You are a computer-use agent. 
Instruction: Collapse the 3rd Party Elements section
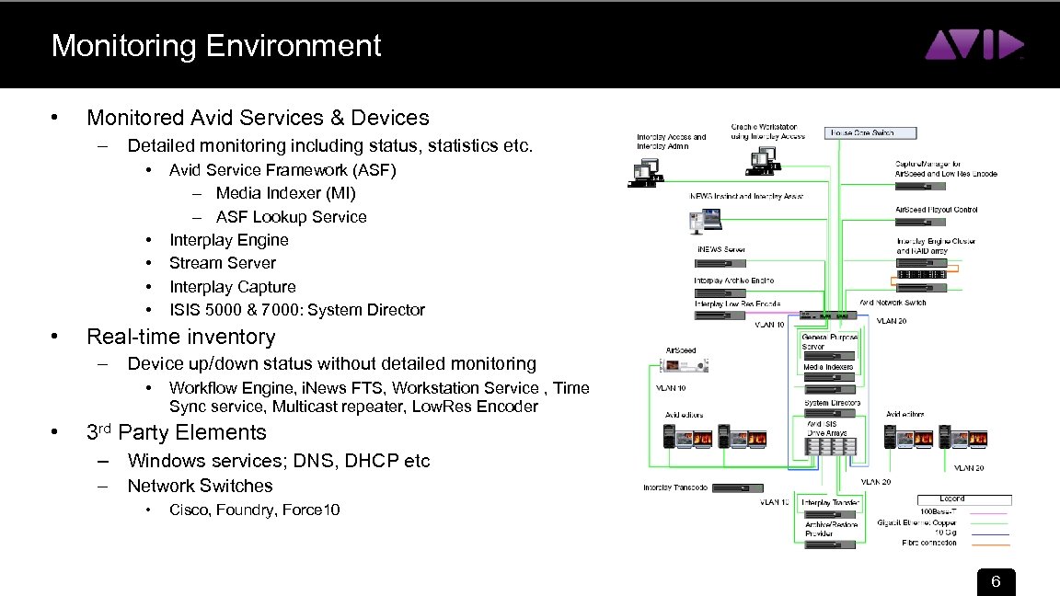[176, 432]
